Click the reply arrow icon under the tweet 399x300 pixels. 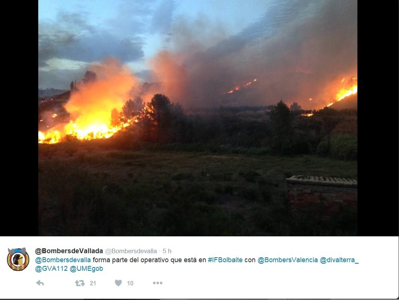40,283
